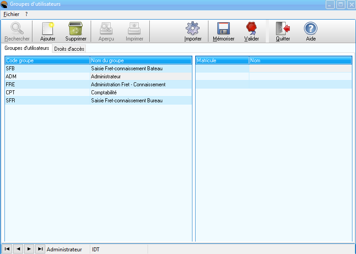This screenshot has height=254, width=356.
Task: Go to last record navigation button
Action: (x=40, y=249)
